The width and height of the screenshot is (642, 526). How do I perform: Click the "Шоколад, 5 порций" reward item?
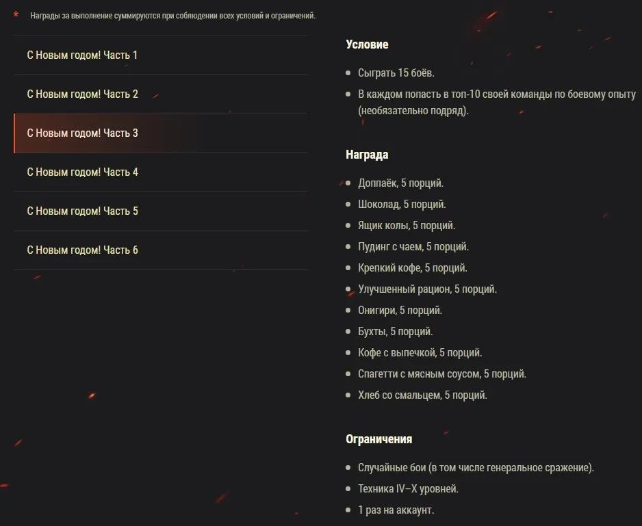pyautogui.click(x=402, y=205)
